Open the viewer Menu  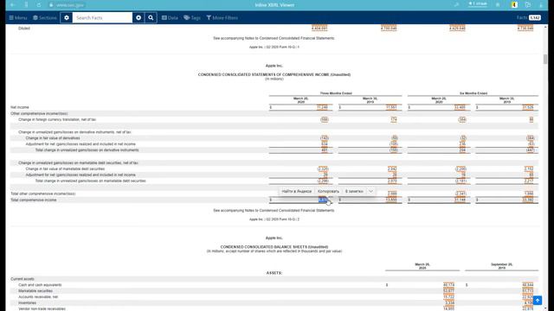pyautogui.click(x=18, y=17)
